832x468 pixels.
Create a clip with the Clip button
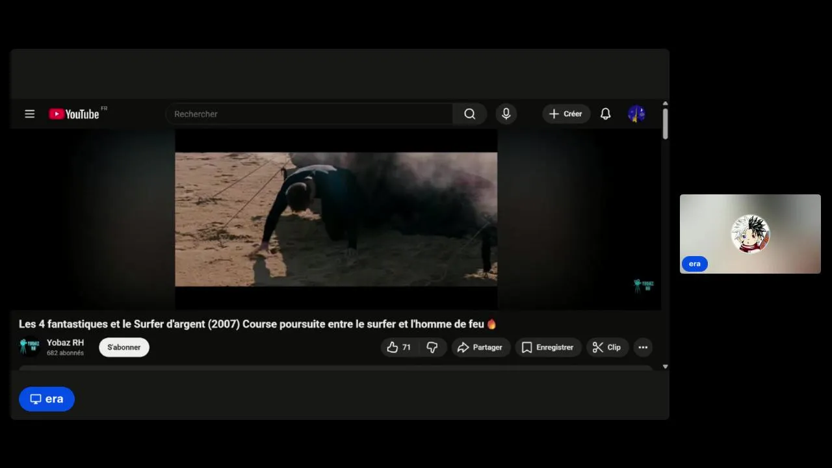tap(607, 347)
